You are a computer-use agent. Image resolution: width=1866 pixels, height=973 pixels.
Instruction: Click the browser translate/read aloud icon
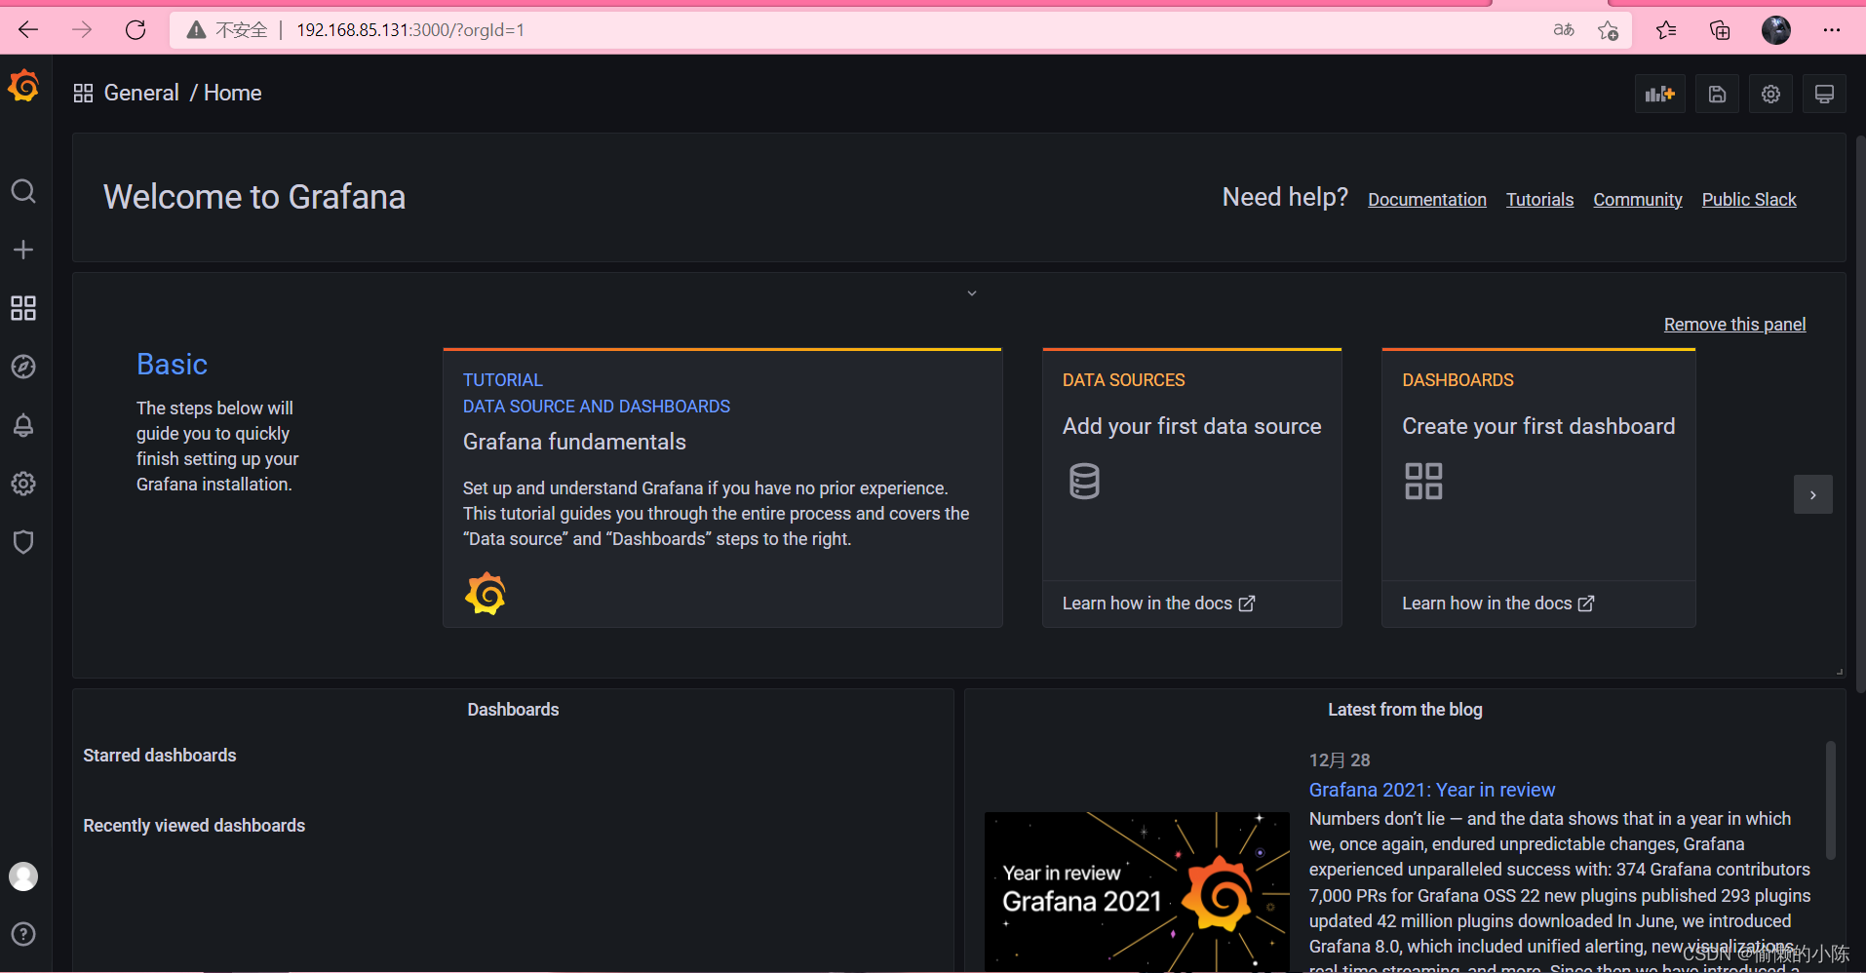(1564, 30)
